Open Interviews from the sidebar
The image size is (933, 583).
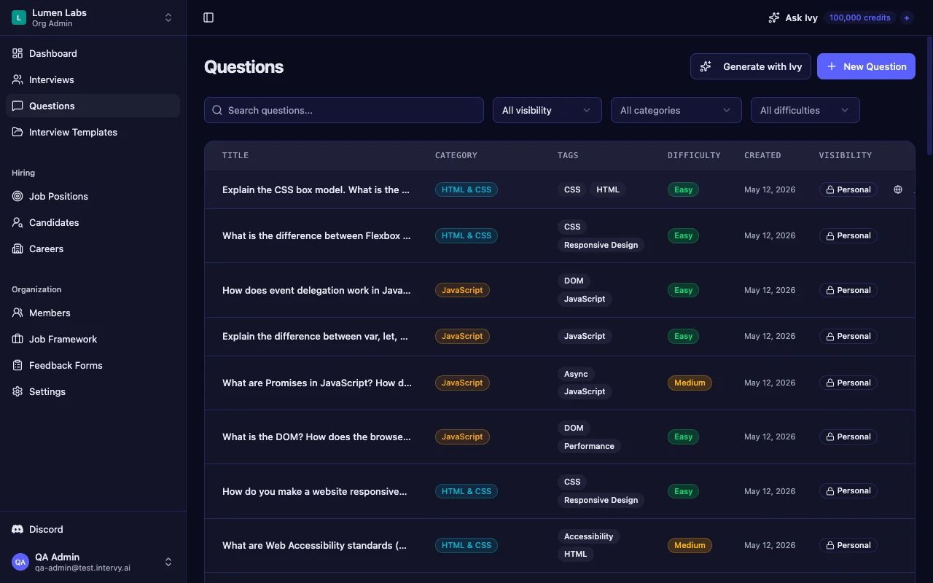click(93, 79)
